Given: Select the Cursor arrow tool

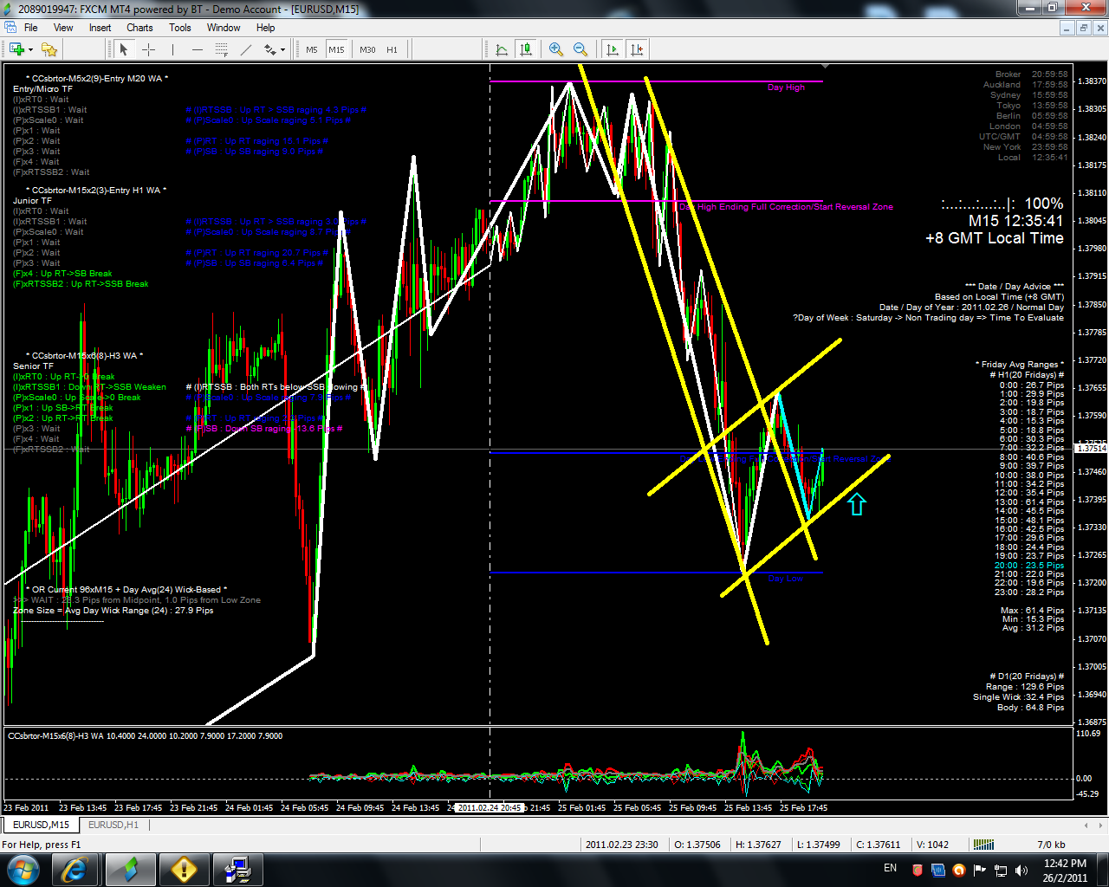Looking at the screenshot, I should coord(124,49).
